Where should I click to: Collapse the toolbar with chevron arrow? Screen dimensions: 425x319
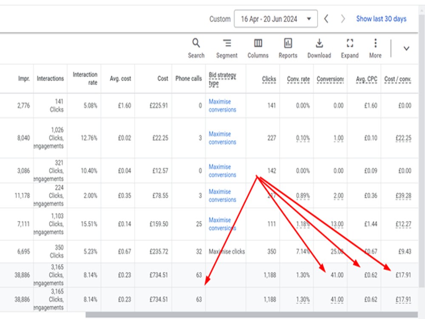(x=406, y=48)
